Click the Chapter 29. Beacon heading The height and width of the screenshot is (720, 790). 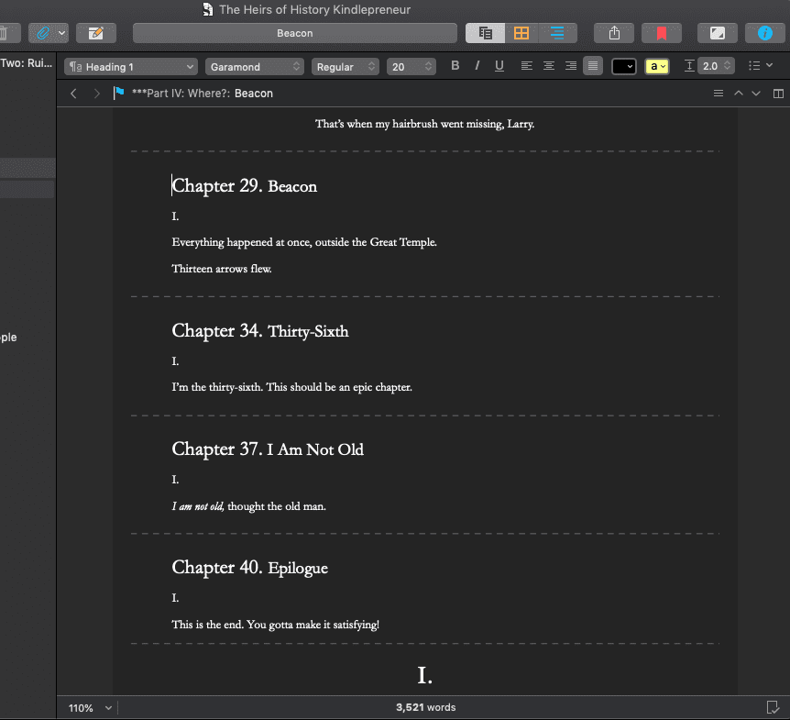[x=245, y=186]
